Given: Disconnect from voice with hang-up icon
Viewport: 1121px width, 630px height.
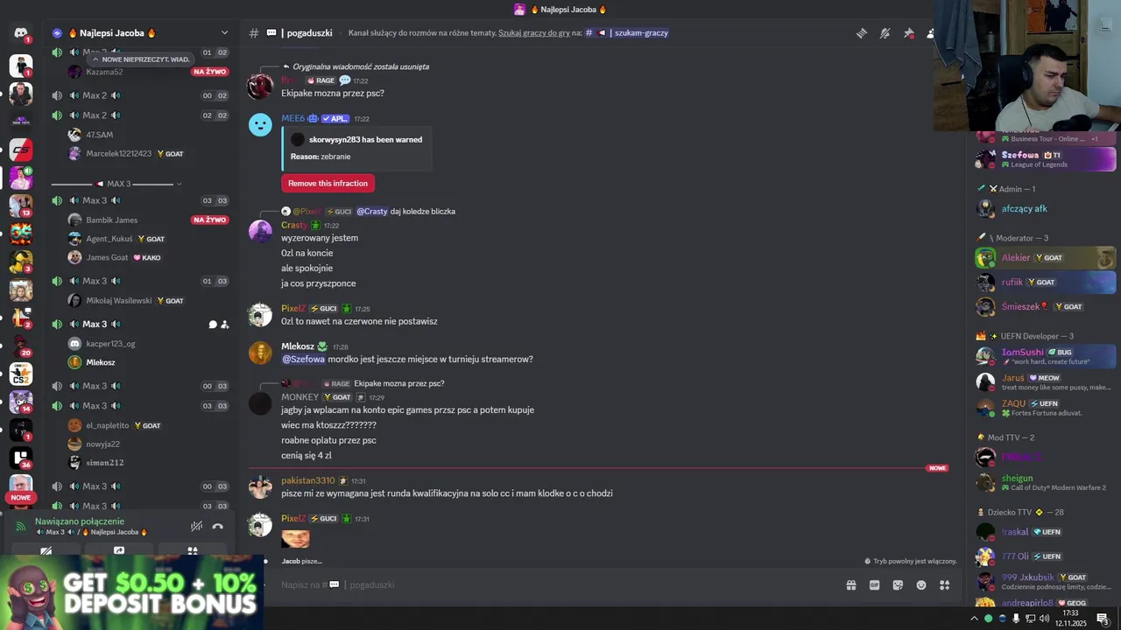Looking at the screenshot, I should coord(217,526).
